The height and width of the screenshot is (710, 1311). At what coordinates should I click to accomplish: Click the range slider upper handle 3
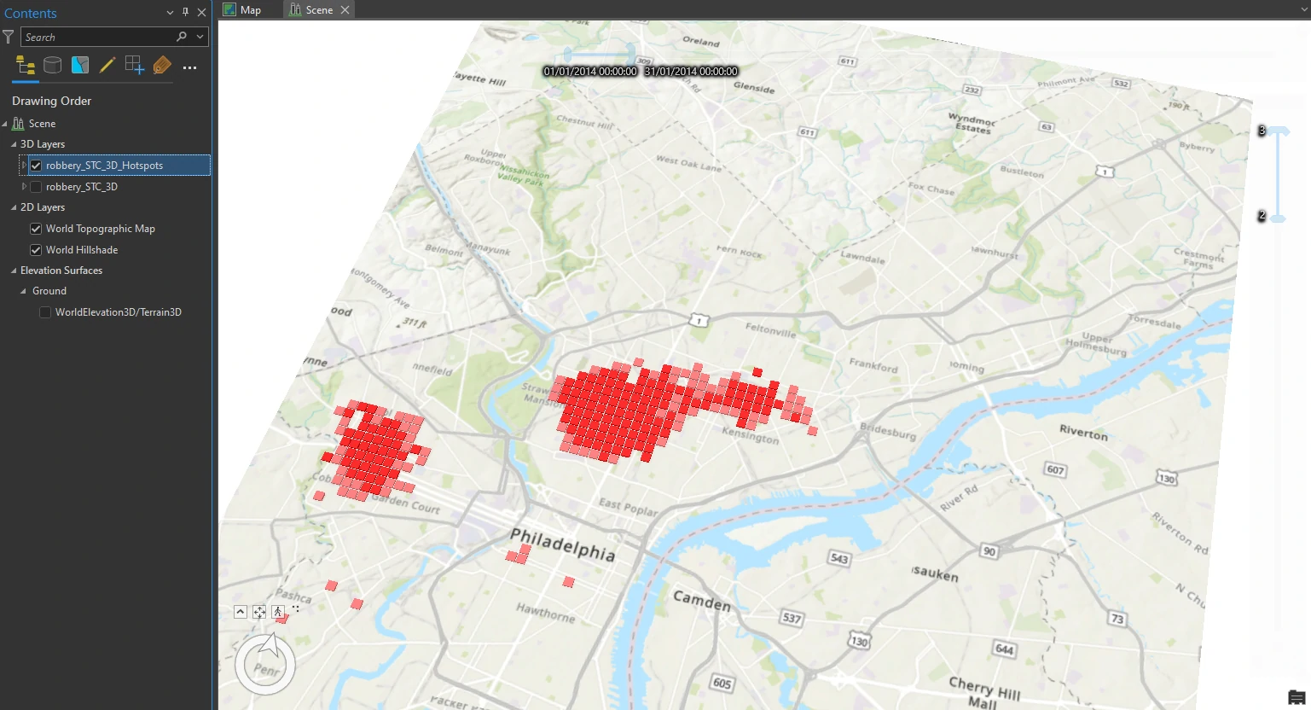[1277, 131]
